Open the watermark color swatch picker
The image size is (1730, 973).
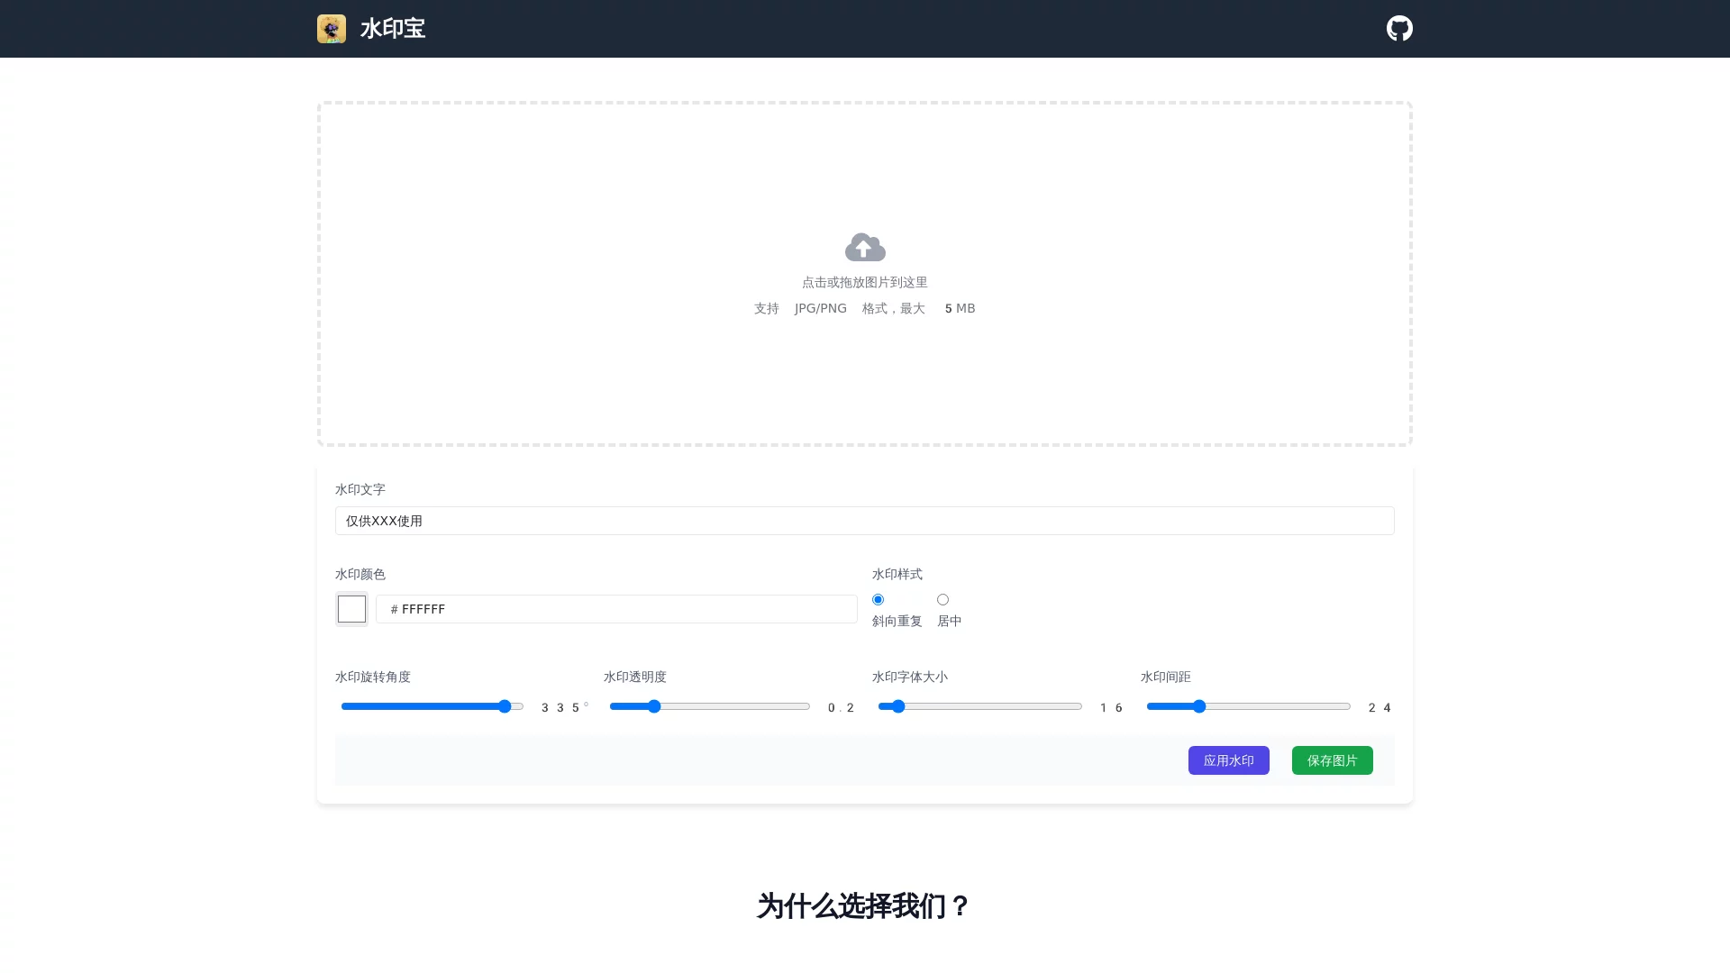[x=351, y=608]
